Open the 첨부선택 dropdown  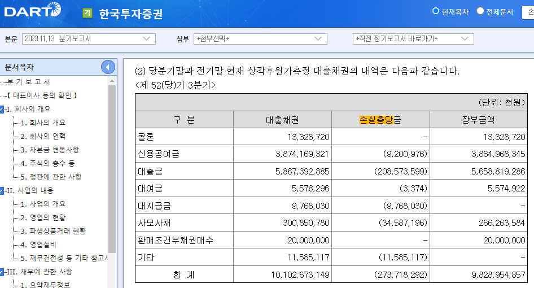(260, 39)
